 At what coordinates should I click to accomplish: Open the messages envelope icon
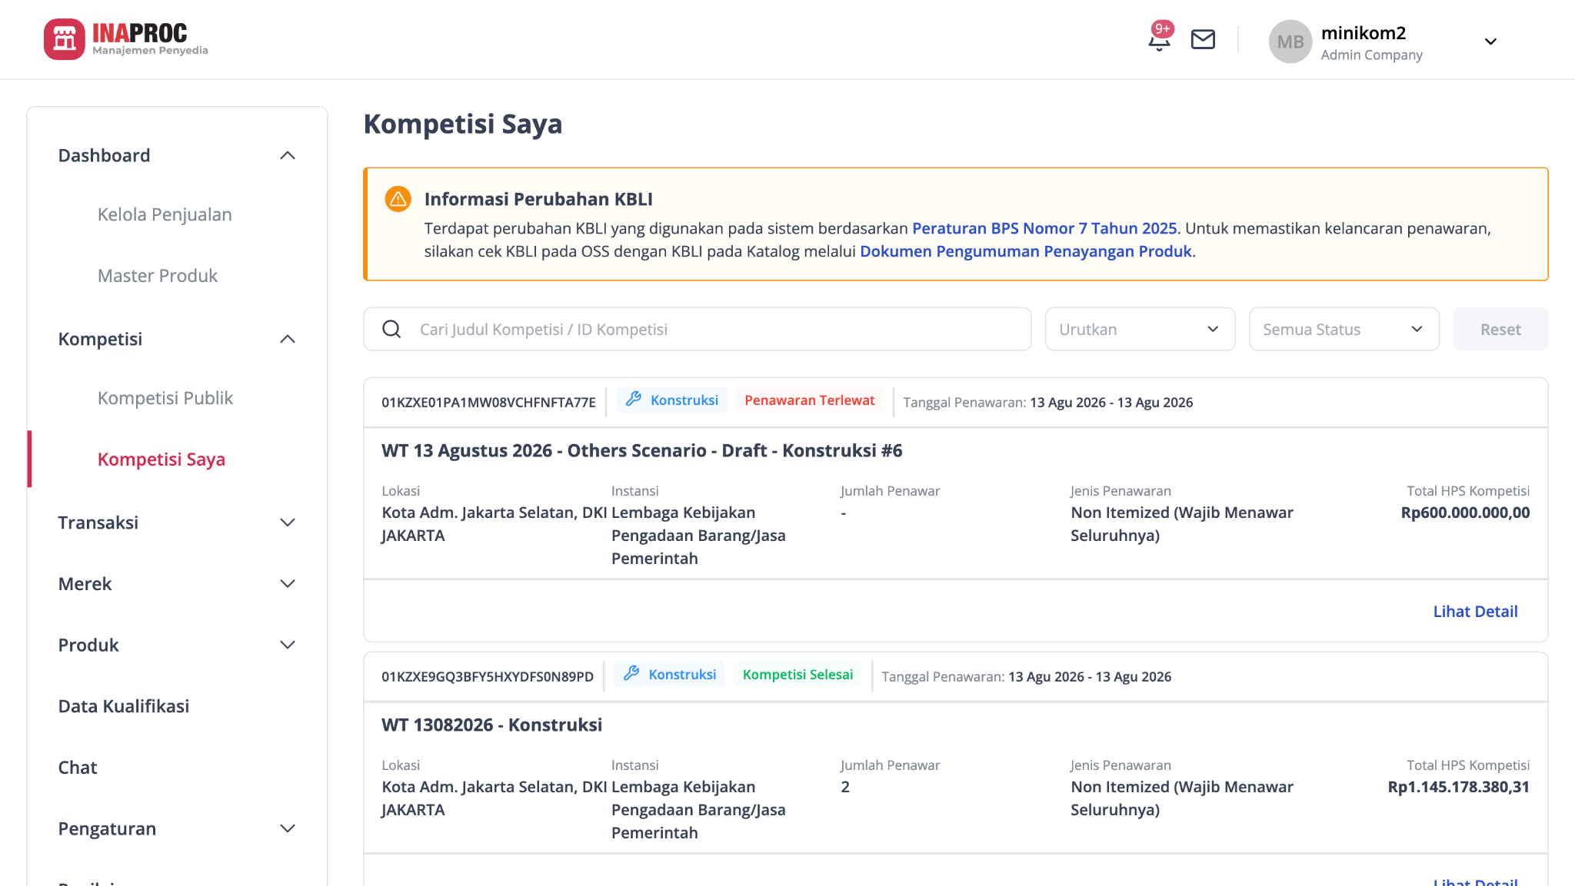(x=1203, y=40)
